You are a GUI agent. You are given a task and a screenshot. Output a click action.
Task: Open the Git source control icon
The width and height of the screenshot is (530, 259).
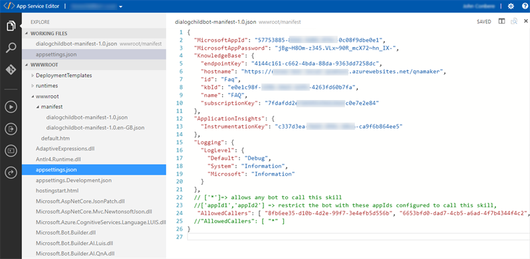coord(11,70)
